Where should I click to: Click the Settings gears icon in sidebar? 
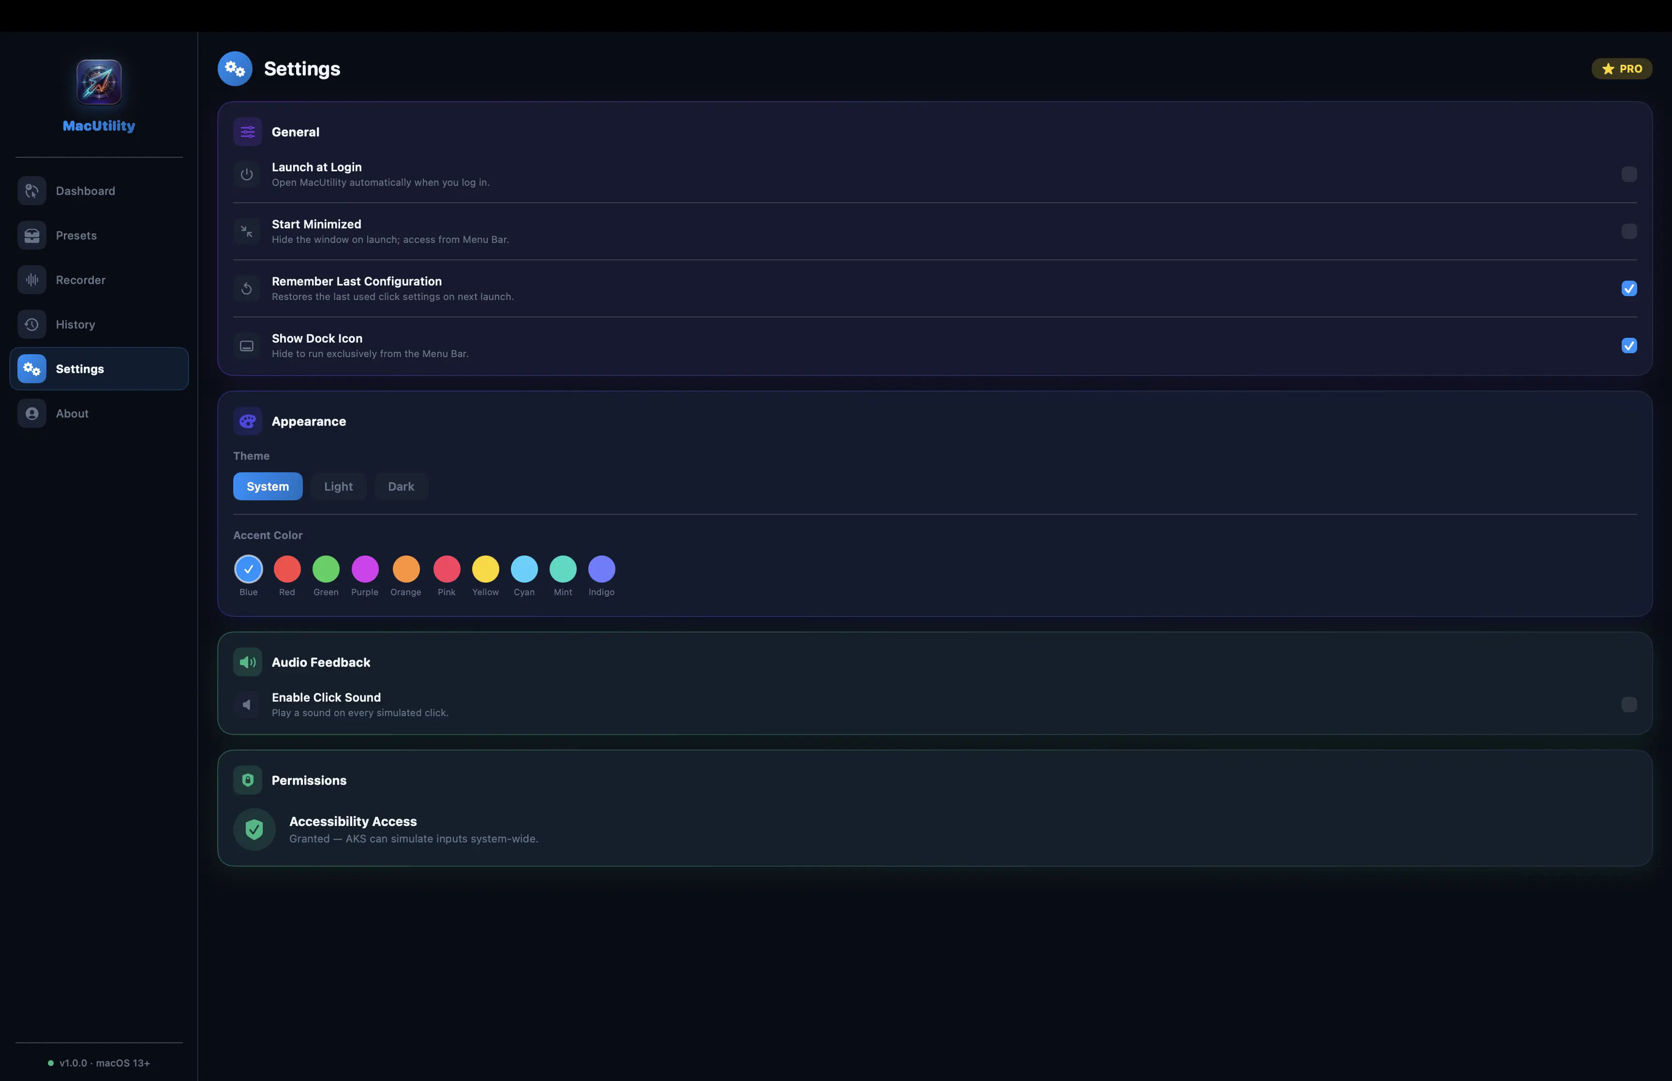[31, 369]
